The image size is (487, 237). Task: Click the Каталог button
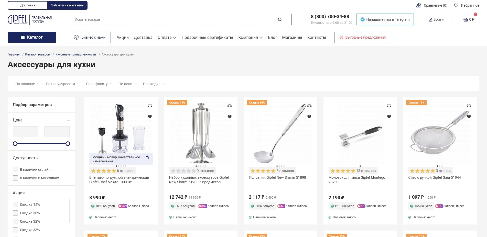pyautogui.click(x=32, y=37)
